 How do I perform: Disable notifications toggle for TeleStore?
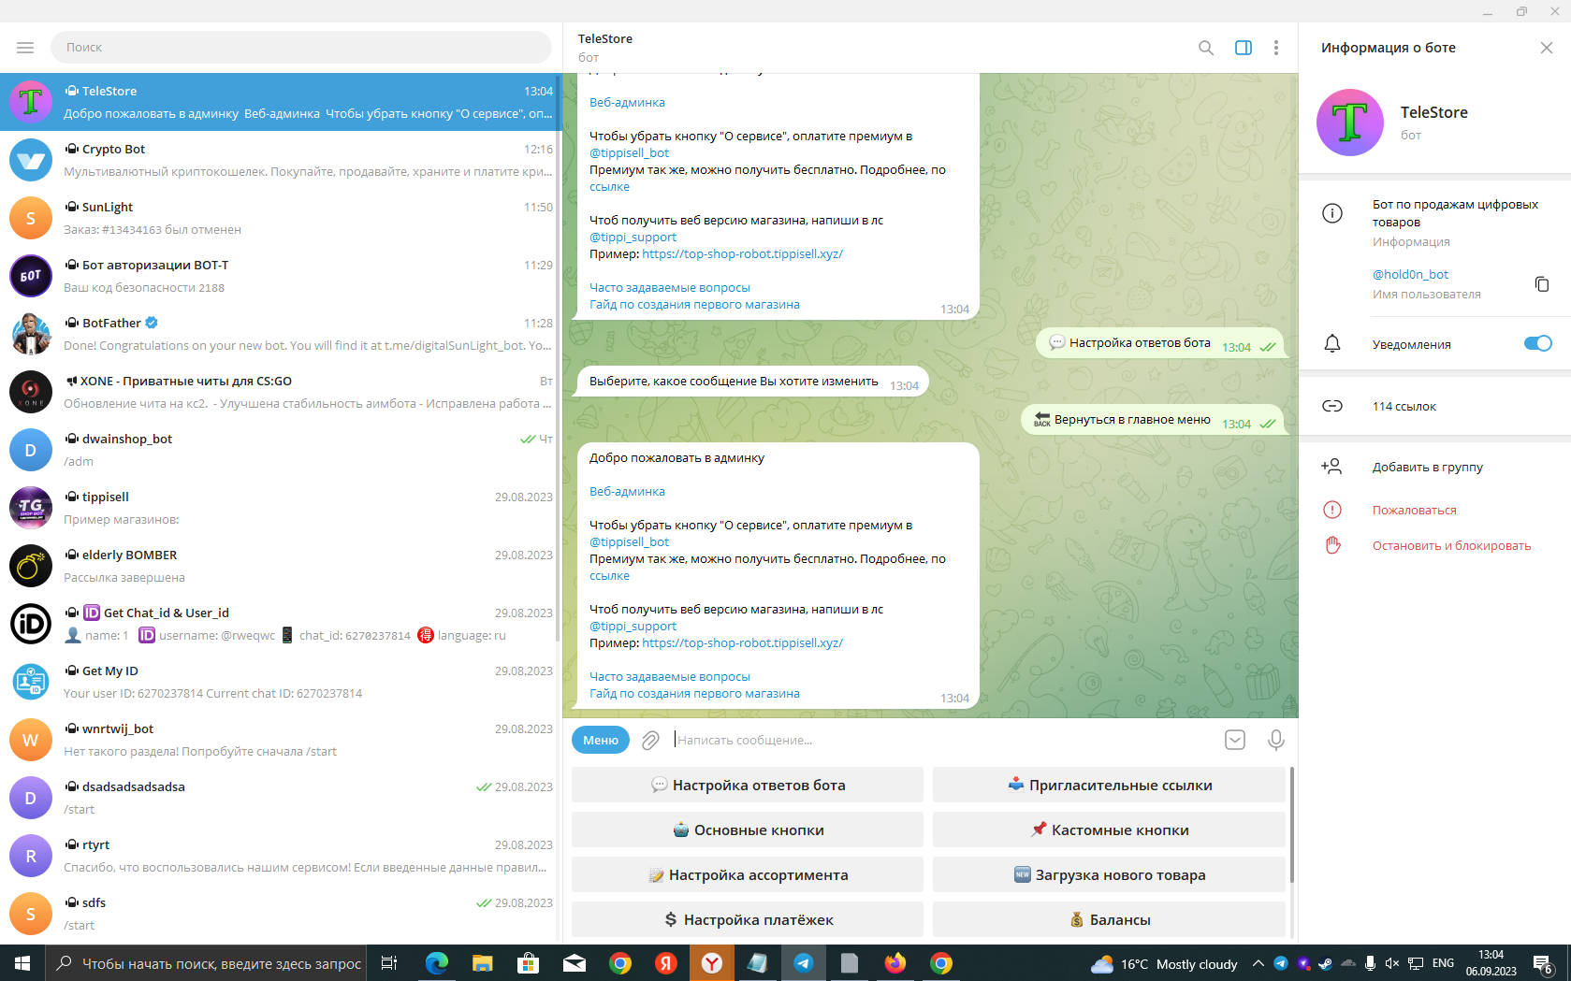pos(1538,343)
